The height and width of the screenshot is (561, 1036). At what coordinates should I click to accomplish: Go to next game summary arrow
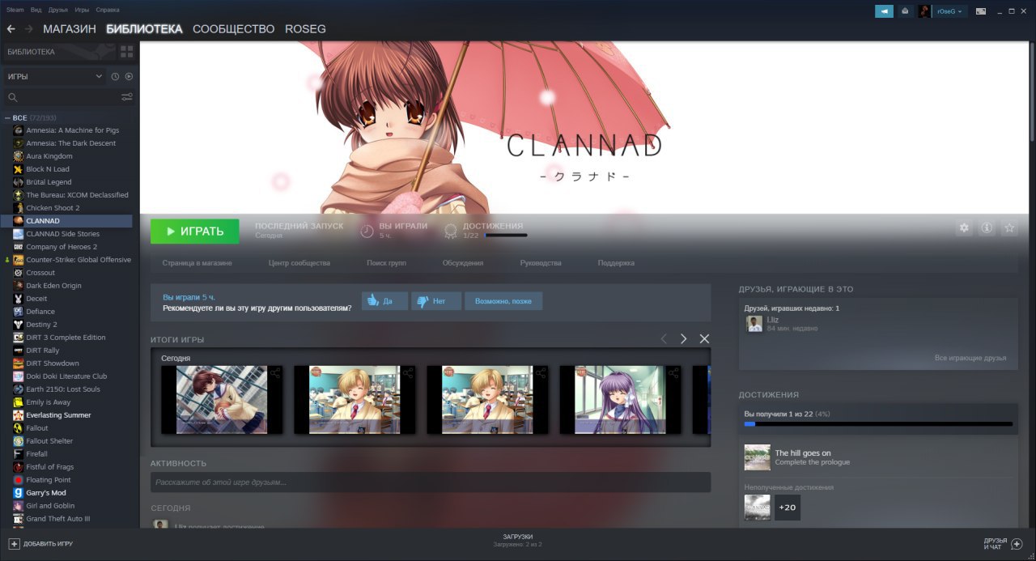(x=683, y=339)
